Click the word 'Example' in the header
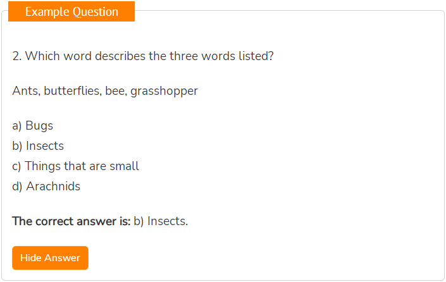The width and height of the screenshot is (446, 282). point(47,12)
